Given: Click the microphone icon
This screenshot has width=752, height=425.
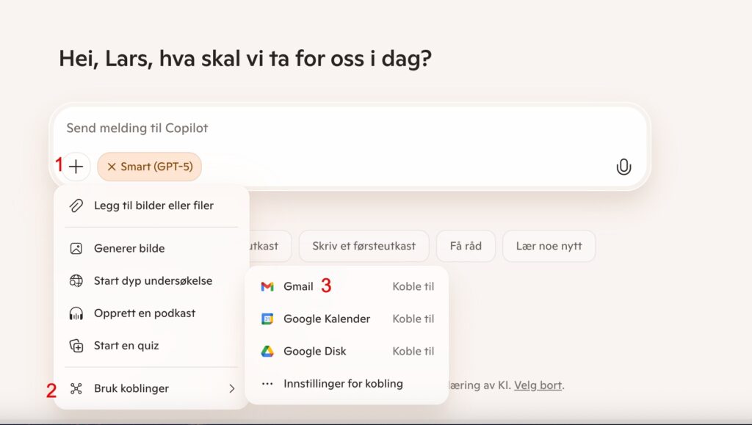Looking at the screenshot, I should [x=623, y=167].
